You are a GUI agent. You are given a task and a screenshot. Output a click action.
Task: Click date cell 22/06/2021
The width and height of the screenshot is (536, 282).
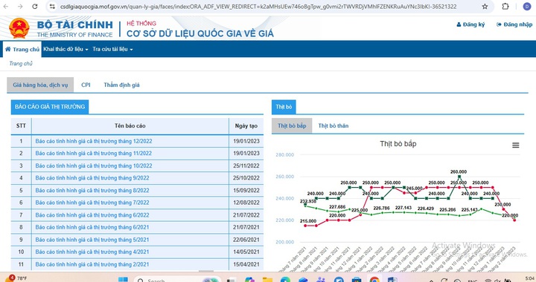246,240
